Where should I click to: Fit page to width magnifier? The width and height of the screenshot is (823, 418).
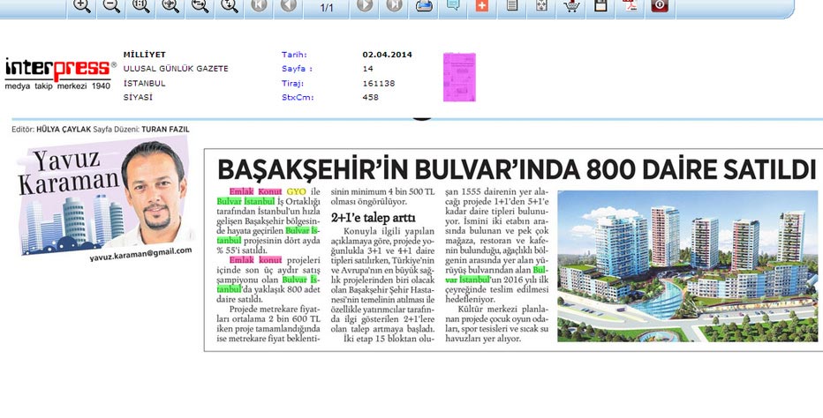coord(200,5)
